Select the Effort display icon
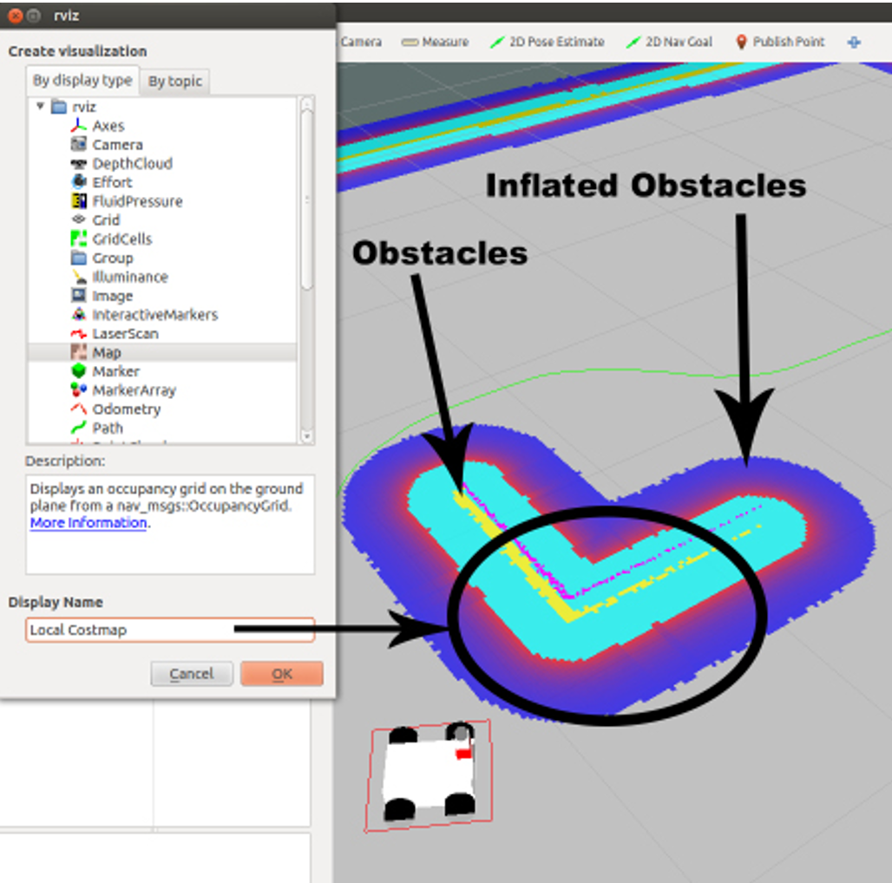The width and height of the screenshot is (892, 883). pos(78,182)
